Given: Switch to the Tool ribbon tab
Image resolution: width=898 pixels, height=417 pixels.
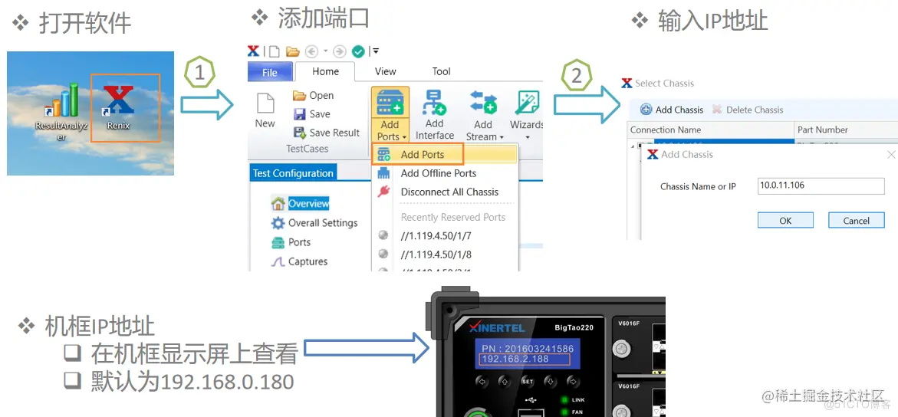Looking at the screenshot, I should click(x=442, y=71).
